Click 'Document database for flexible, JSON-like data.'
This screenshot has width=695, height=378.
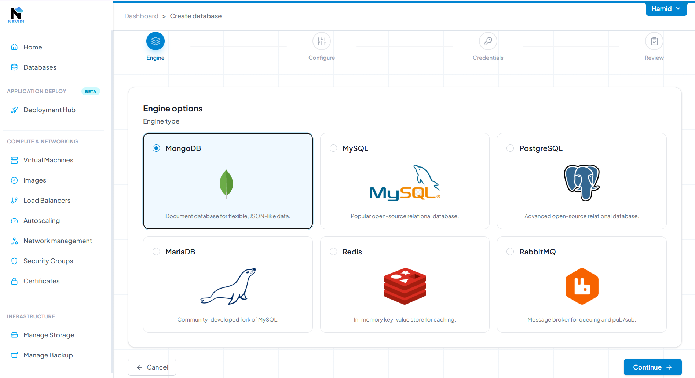tap(228, 216)
